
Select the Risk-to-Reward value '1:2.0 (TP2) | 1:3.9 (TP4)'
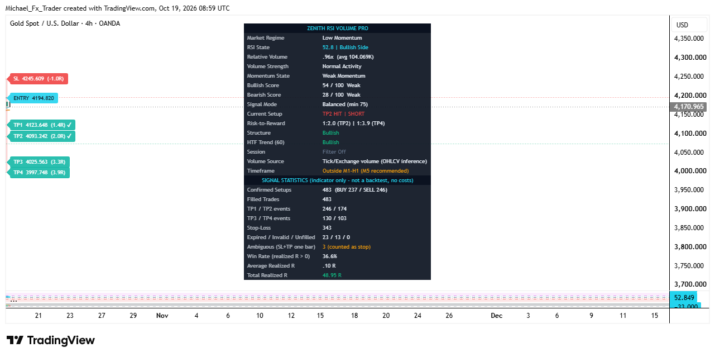point(354,123)
